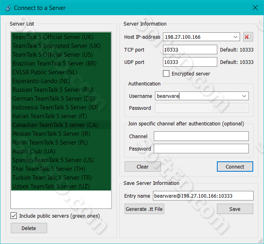Expand the Username dropdown arrow
The width and height of the screenshot is (264, 244).
click(x=244, y=96)
